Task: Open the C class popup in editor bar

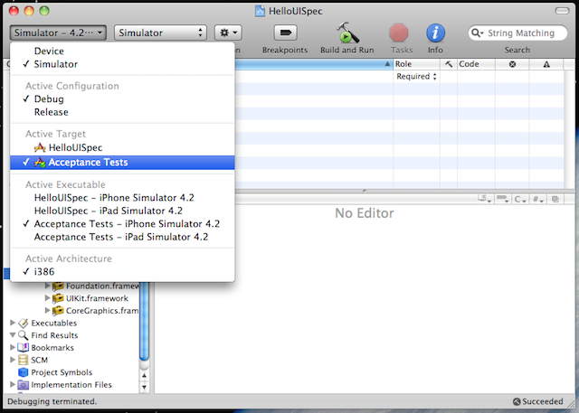Action: pyautogui.click(x=521, y=199)
